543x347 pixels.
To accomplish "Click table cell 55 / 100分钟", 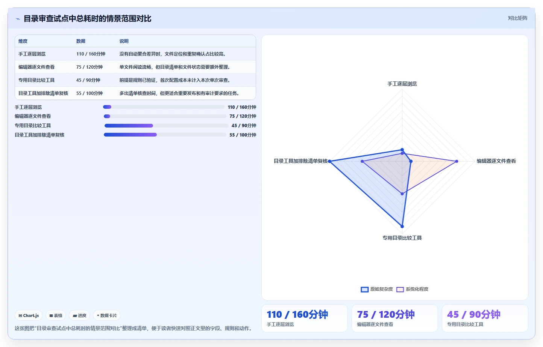I will pyautogui.click(x=89, y=93).
